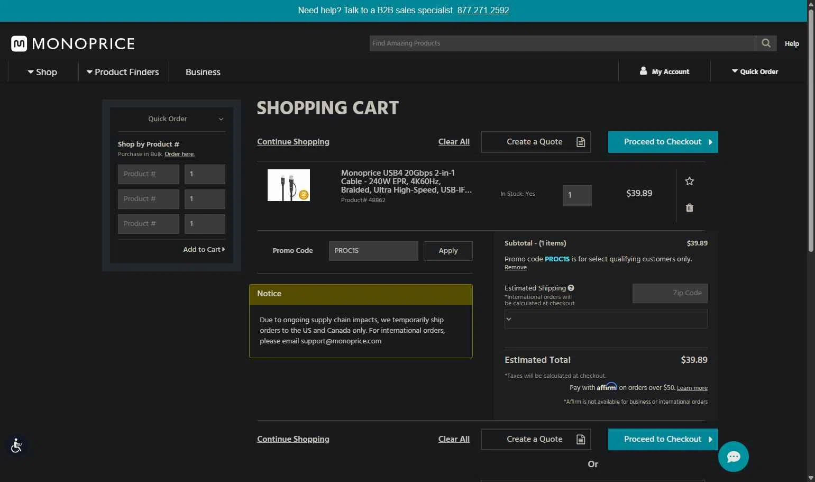Open Quick Order in the header
The width and height of the screenshot is (815, 482).
point(755,71)
